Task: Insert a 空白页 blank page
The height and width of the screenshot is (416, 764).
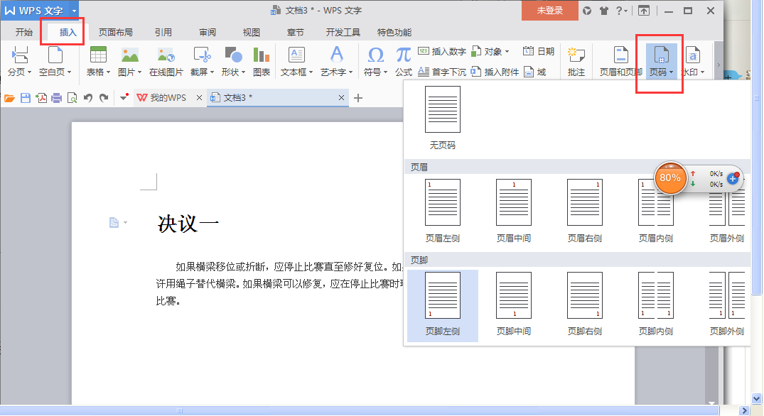Action: click(55, 61)
